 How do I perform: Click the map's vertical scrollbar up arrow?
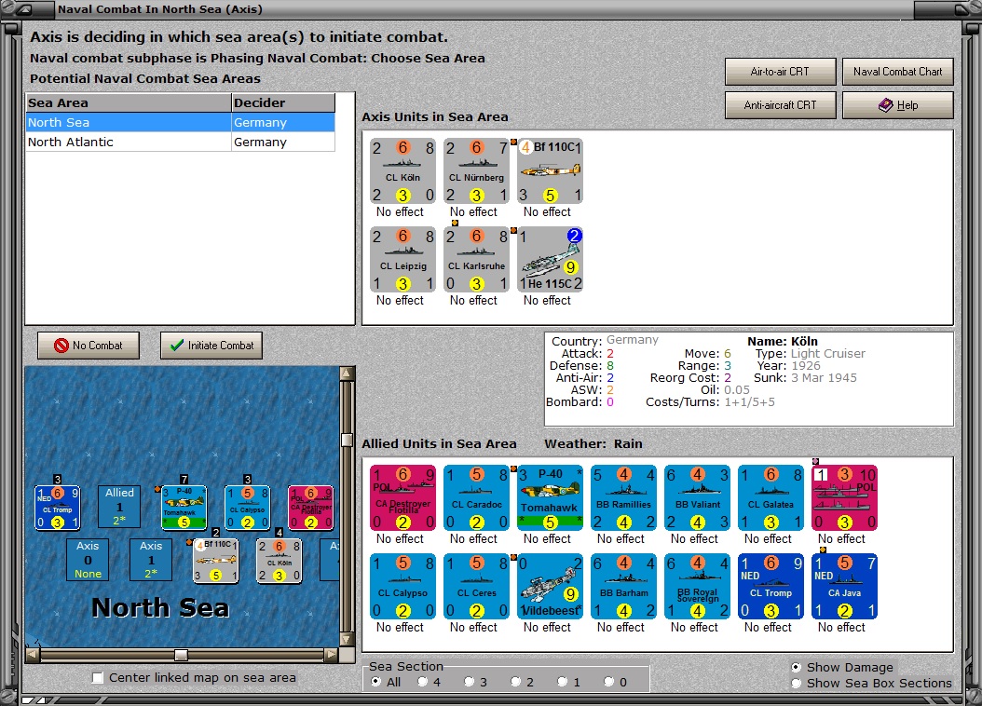pos(347,374)
